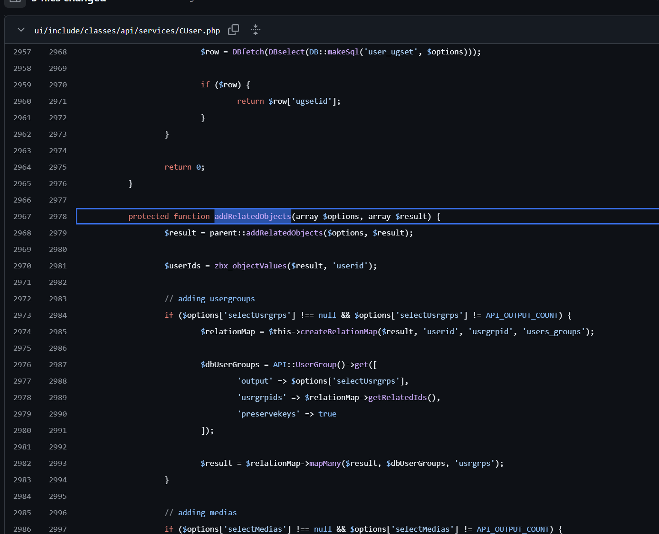Click new line number 2990
The image size is (659, 534).
point(58,414)
